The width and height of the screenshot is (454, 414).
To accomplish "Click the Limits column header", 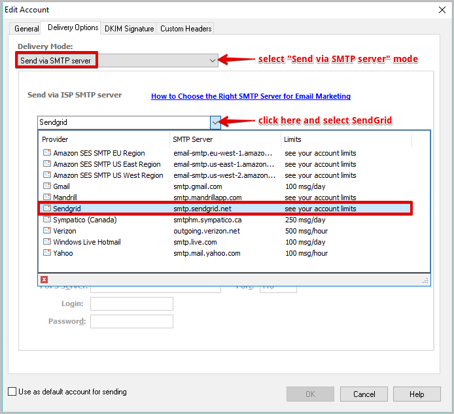I will 346,139.
